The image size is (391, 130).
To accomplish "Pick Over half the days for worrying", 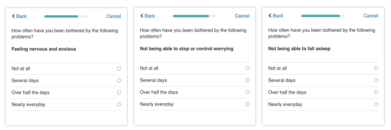I will [x=248, y=92].
